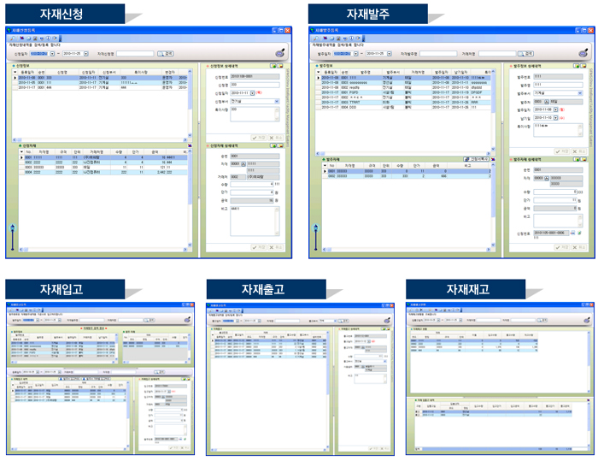Click the new-record icon in 발주정보 상세내역 header
Image resolution: width=598 pixels, height=461 pixels.
(x=574, y=65)
